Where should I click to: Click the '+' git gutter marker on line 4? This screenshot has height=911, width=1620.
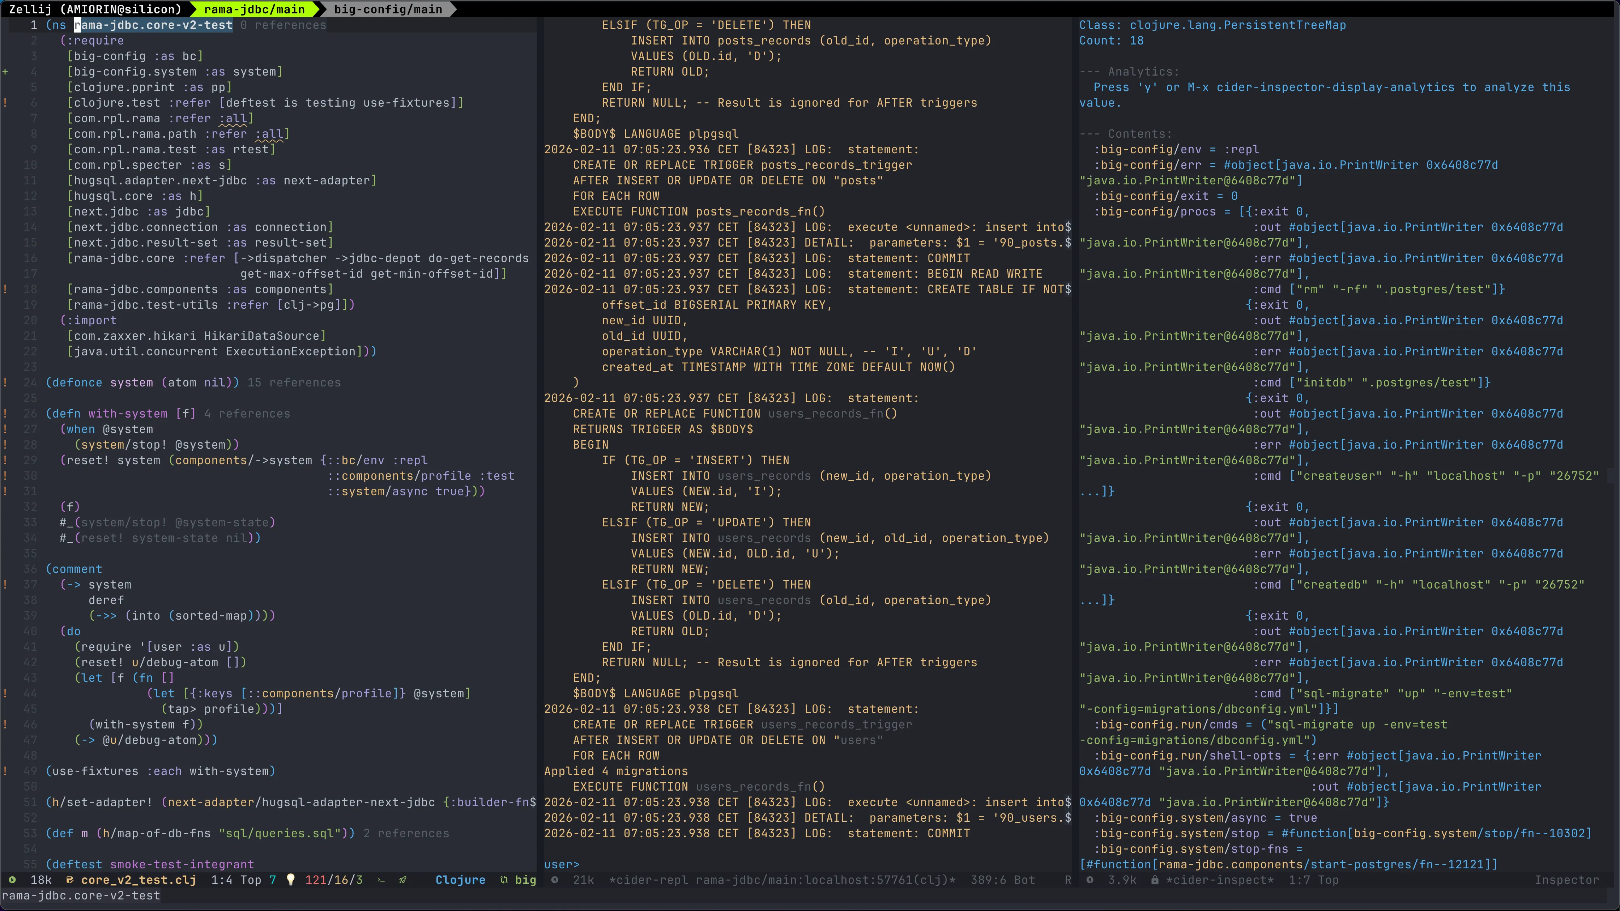coord(6,72)
